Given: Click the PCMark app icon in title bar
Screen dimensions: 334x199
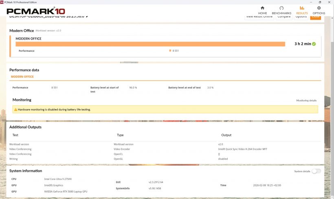Looking at the screenshot, I should [2, 2].
